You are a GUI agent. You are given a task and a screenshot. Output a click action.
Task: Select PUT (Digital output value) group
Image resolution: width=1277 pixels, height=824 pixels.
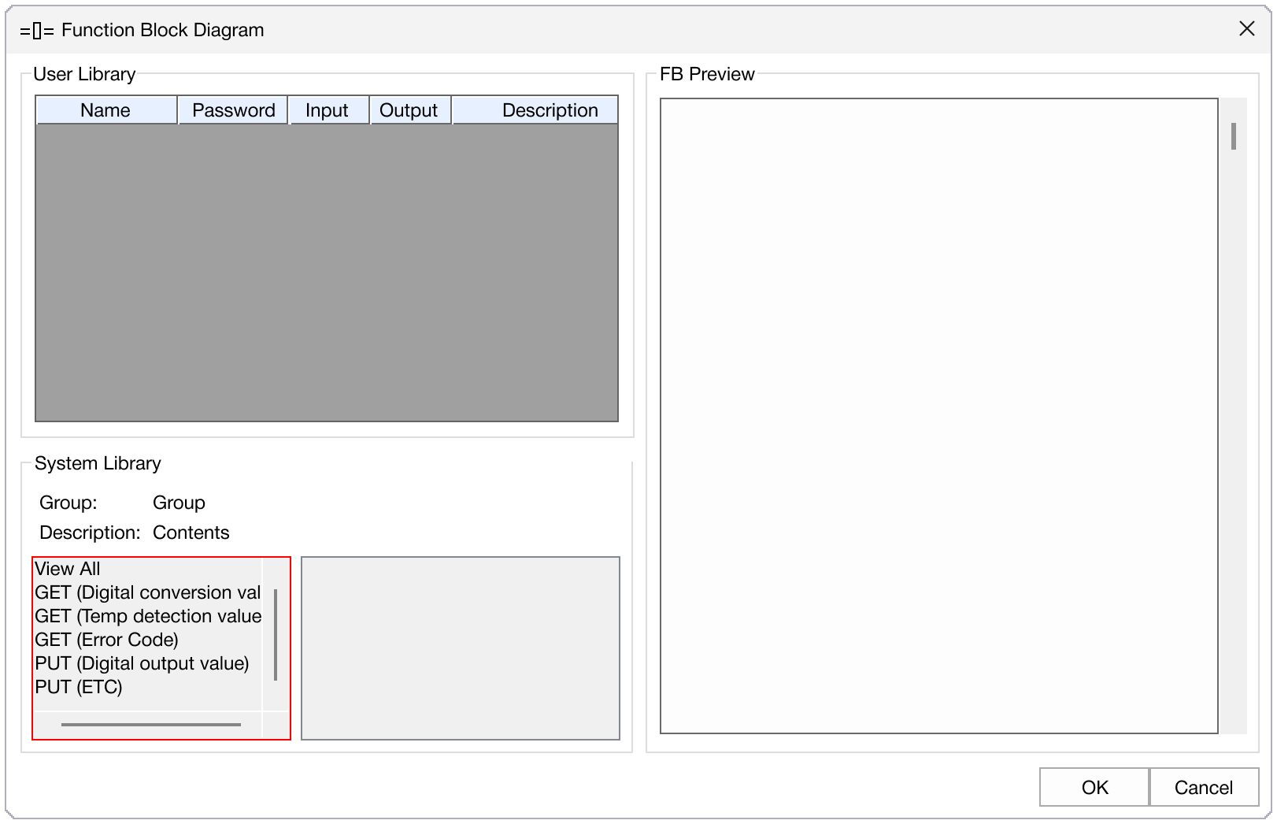click(142, 663)
